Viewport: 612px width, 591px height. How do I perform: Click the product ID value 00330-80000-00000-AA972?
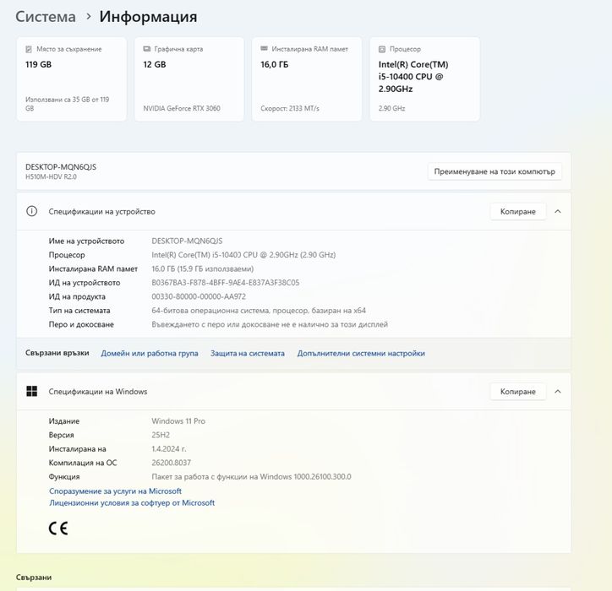tap(199, 296)
